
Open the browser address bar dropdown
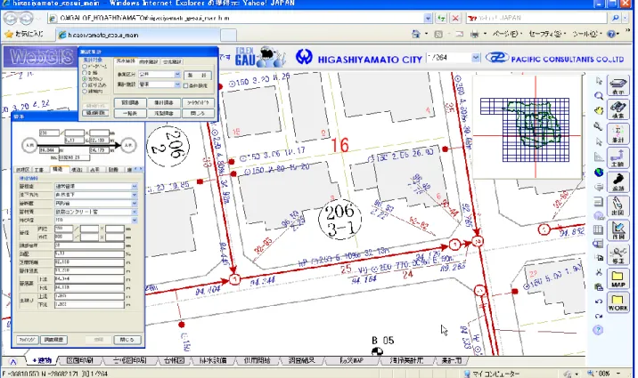click(x=428, y=18)
